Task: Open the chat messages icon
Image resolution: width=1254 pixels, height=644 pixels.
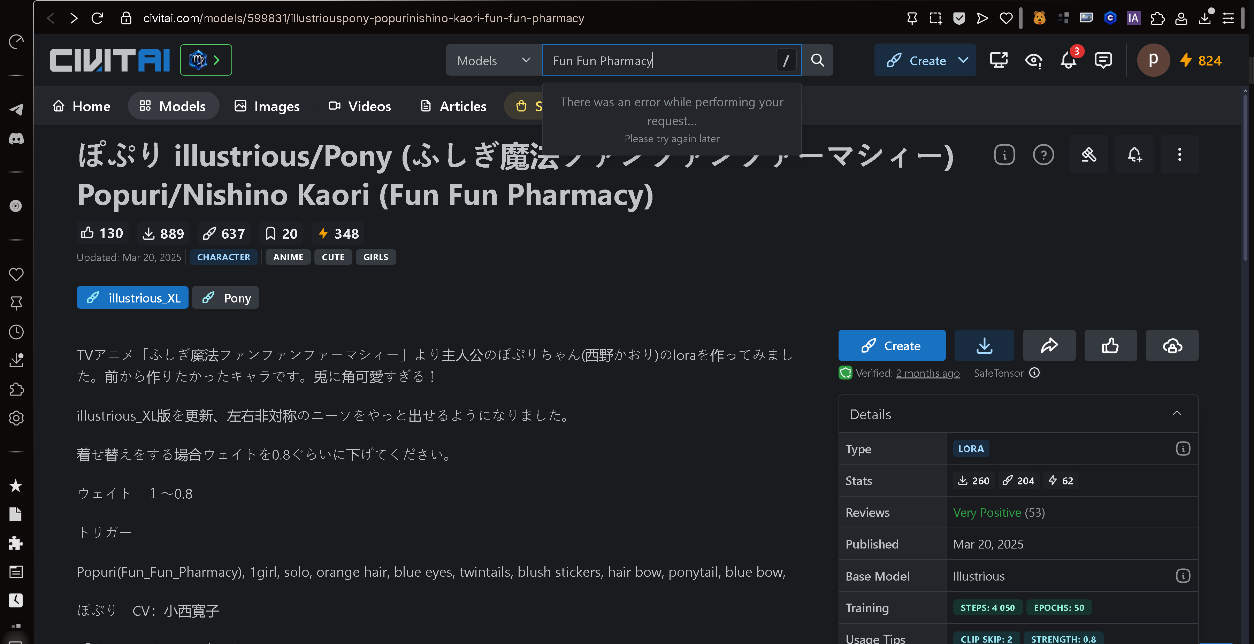Action: click(x=1103, y=60)
